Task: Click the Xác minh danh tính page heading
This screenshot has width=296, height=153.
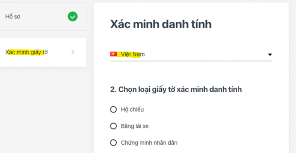Action: [x=161, y=24]
